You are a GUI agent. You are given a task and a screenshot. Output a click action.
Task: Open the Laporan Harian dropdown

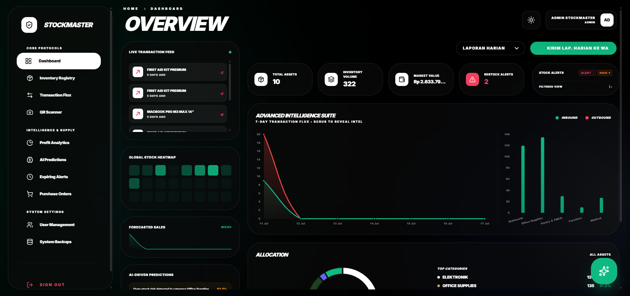pyautogui.click(x=490, y=48)
